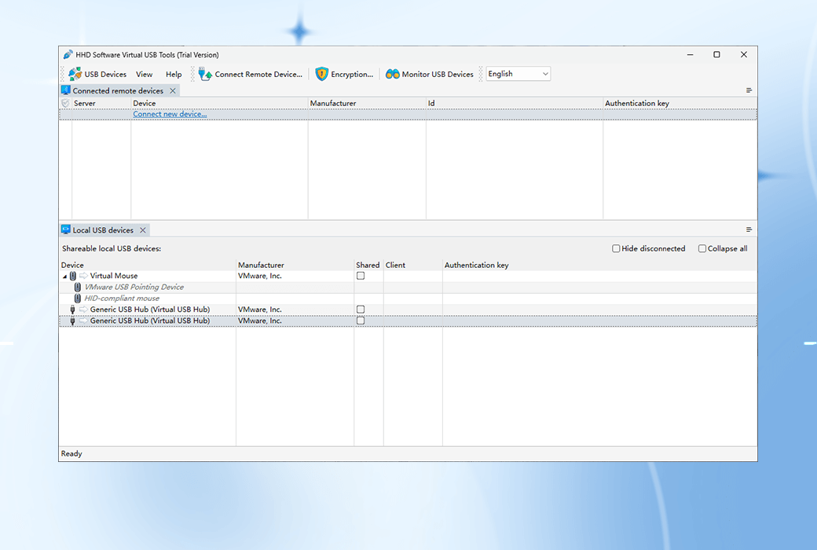Open the Help menu

(x=173, y=74)
